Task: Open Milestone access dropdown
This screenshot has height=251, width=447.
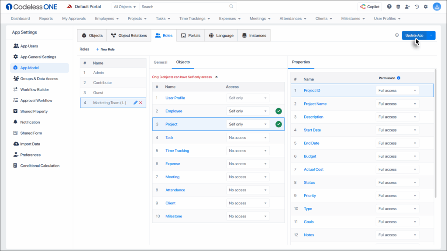Action: pos(248,216)
